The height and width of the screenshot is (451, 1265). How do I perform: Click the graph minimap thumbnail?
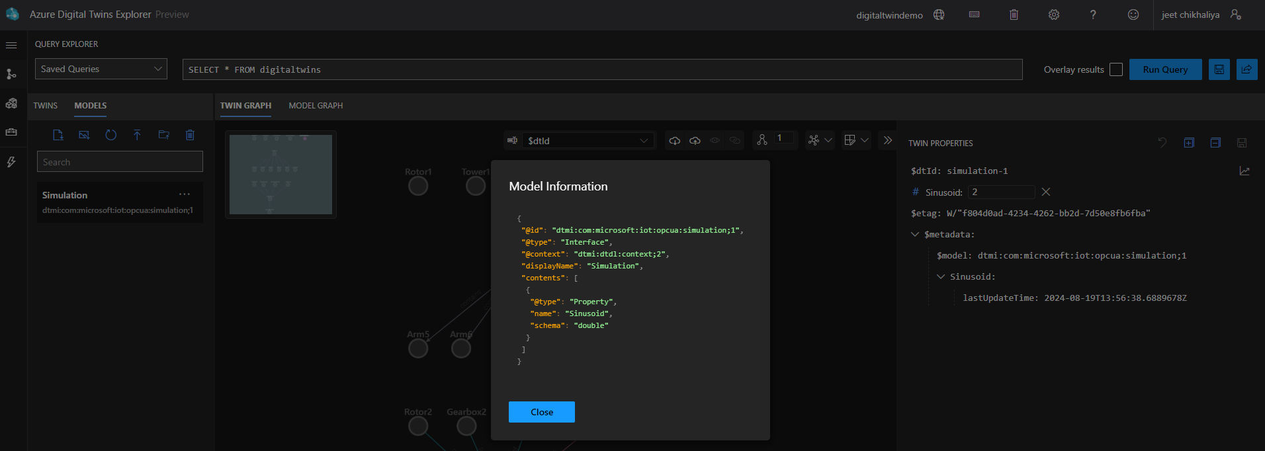click(x=281, y=175)
